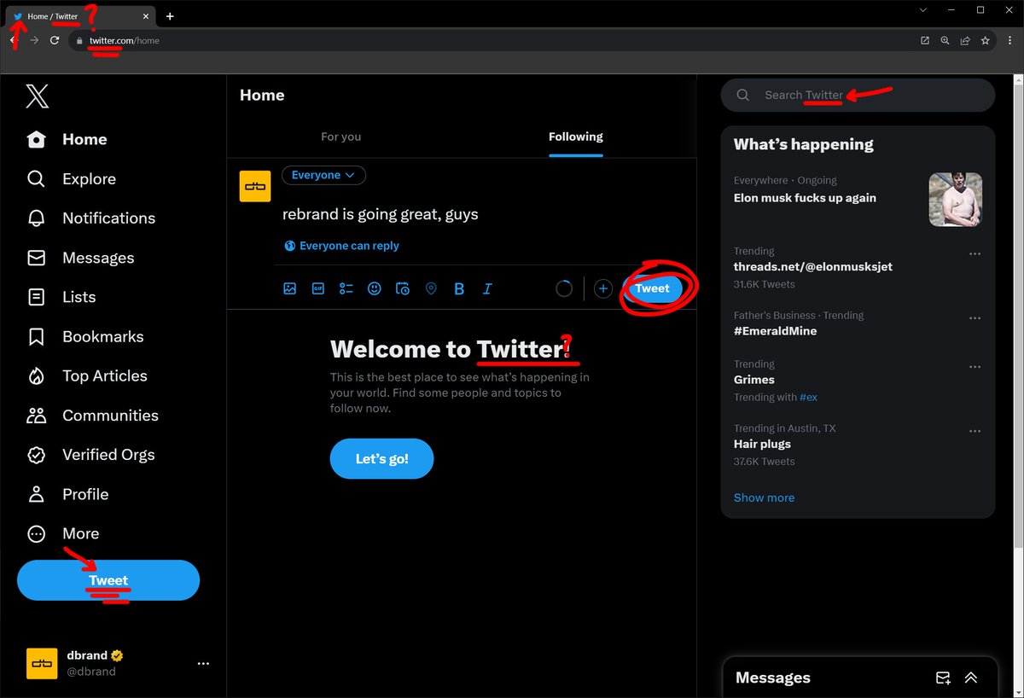
Task: Open the Hair plugs trend
Action: point(762,444)
